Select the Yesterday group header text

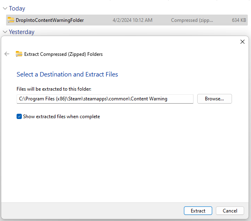(21, 32)
